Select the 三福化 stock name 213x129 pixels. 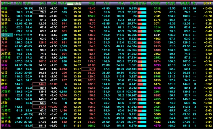coord(6,99)
